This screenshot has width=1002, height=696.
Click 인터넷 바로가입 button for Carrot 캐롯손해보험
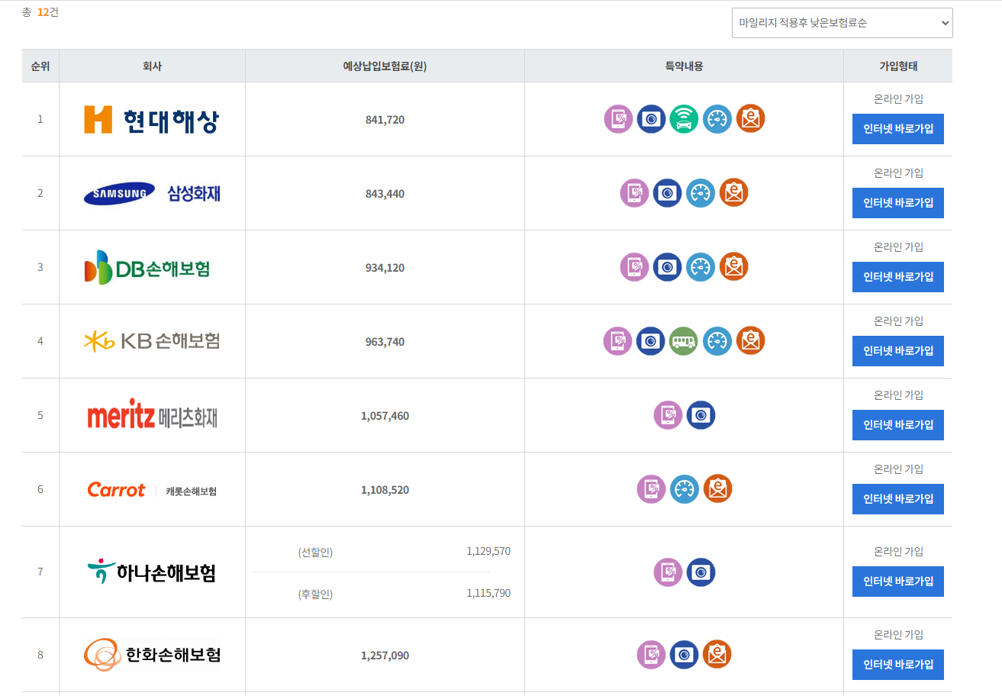898,499
